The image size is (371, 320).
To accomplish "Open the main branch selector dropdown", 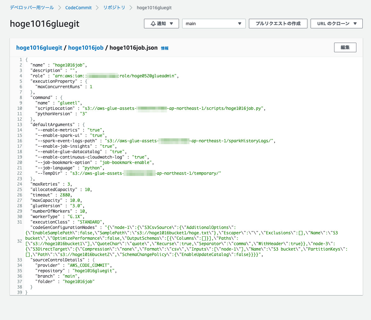I will click(214, 23).
